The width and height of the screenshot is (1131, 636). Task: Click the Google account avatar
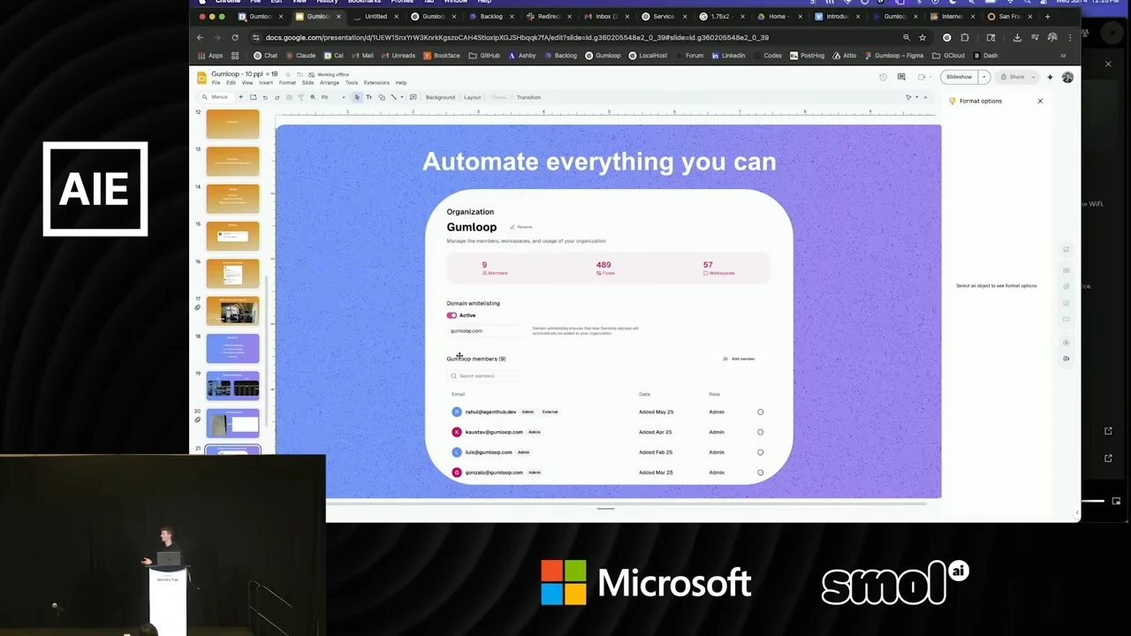pyautogui.click(x=1067, y=77)
